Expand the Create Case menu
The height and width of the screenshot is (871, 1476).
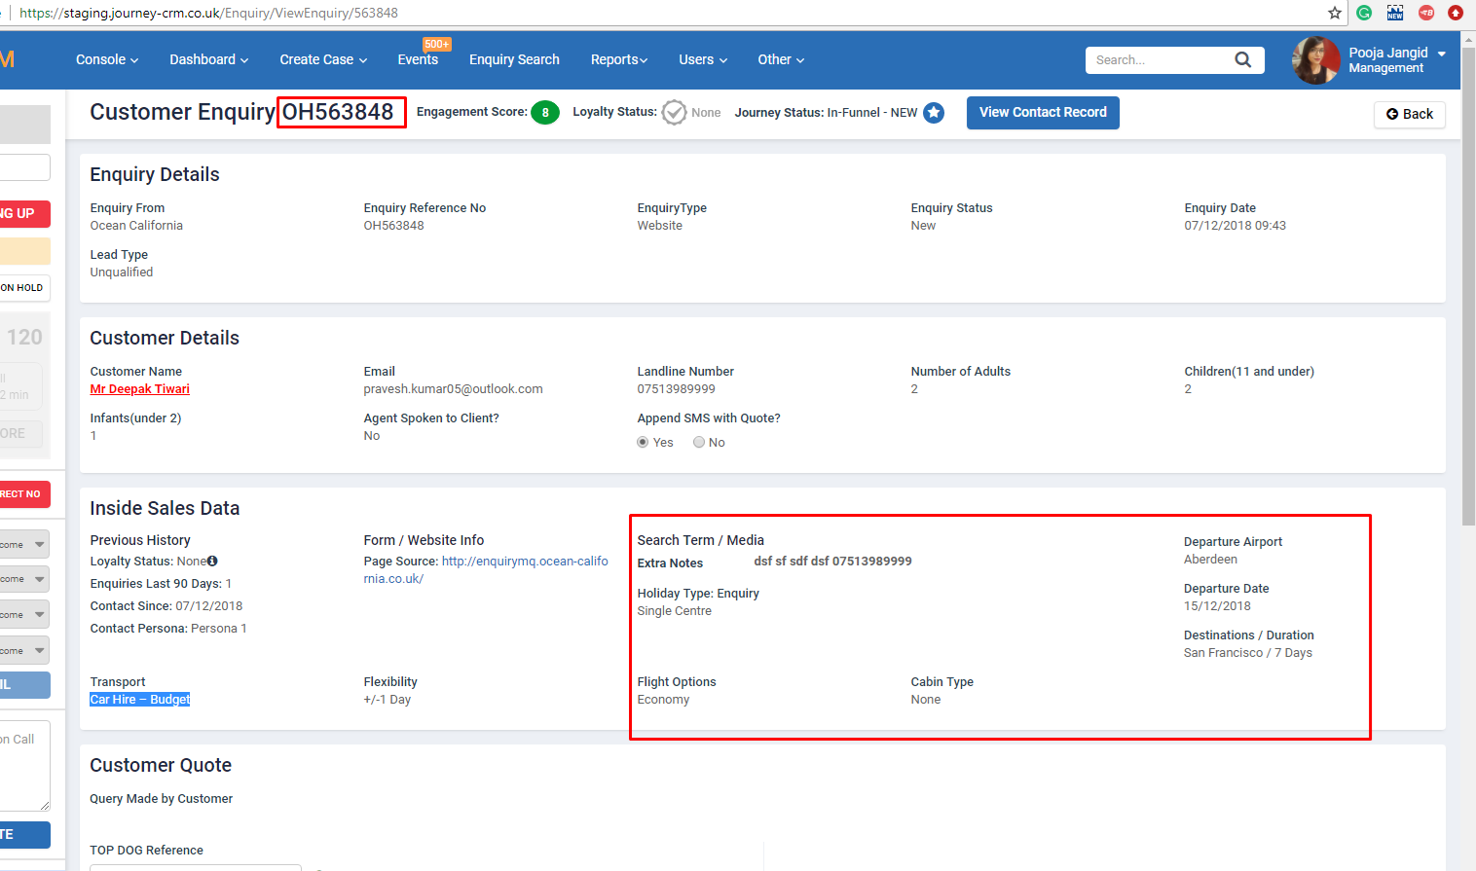coord(323,59)
